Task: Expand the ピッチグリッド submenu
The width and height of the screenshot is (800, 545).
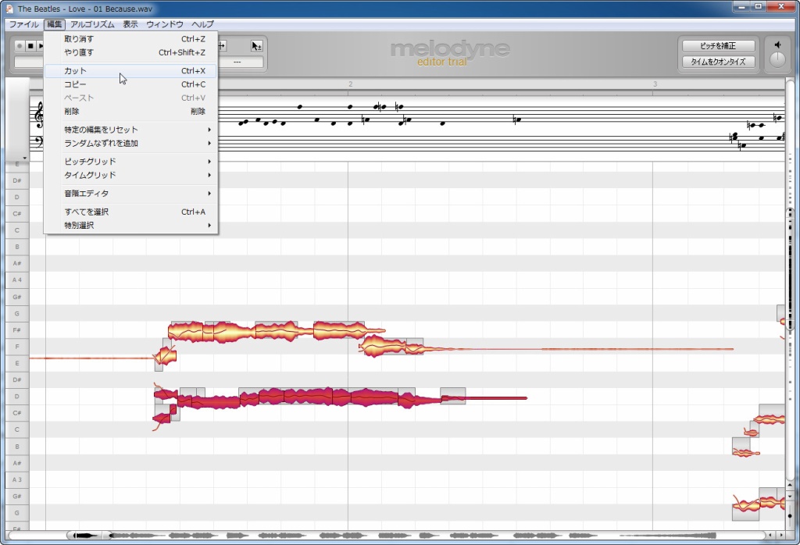Action: (131, 161)
